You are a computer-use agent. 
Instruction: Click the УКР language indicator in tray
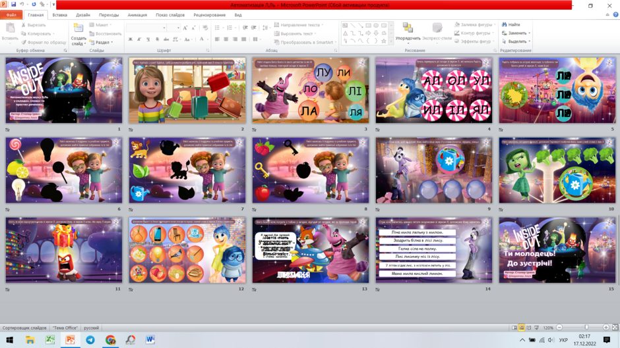coord(563,339)
